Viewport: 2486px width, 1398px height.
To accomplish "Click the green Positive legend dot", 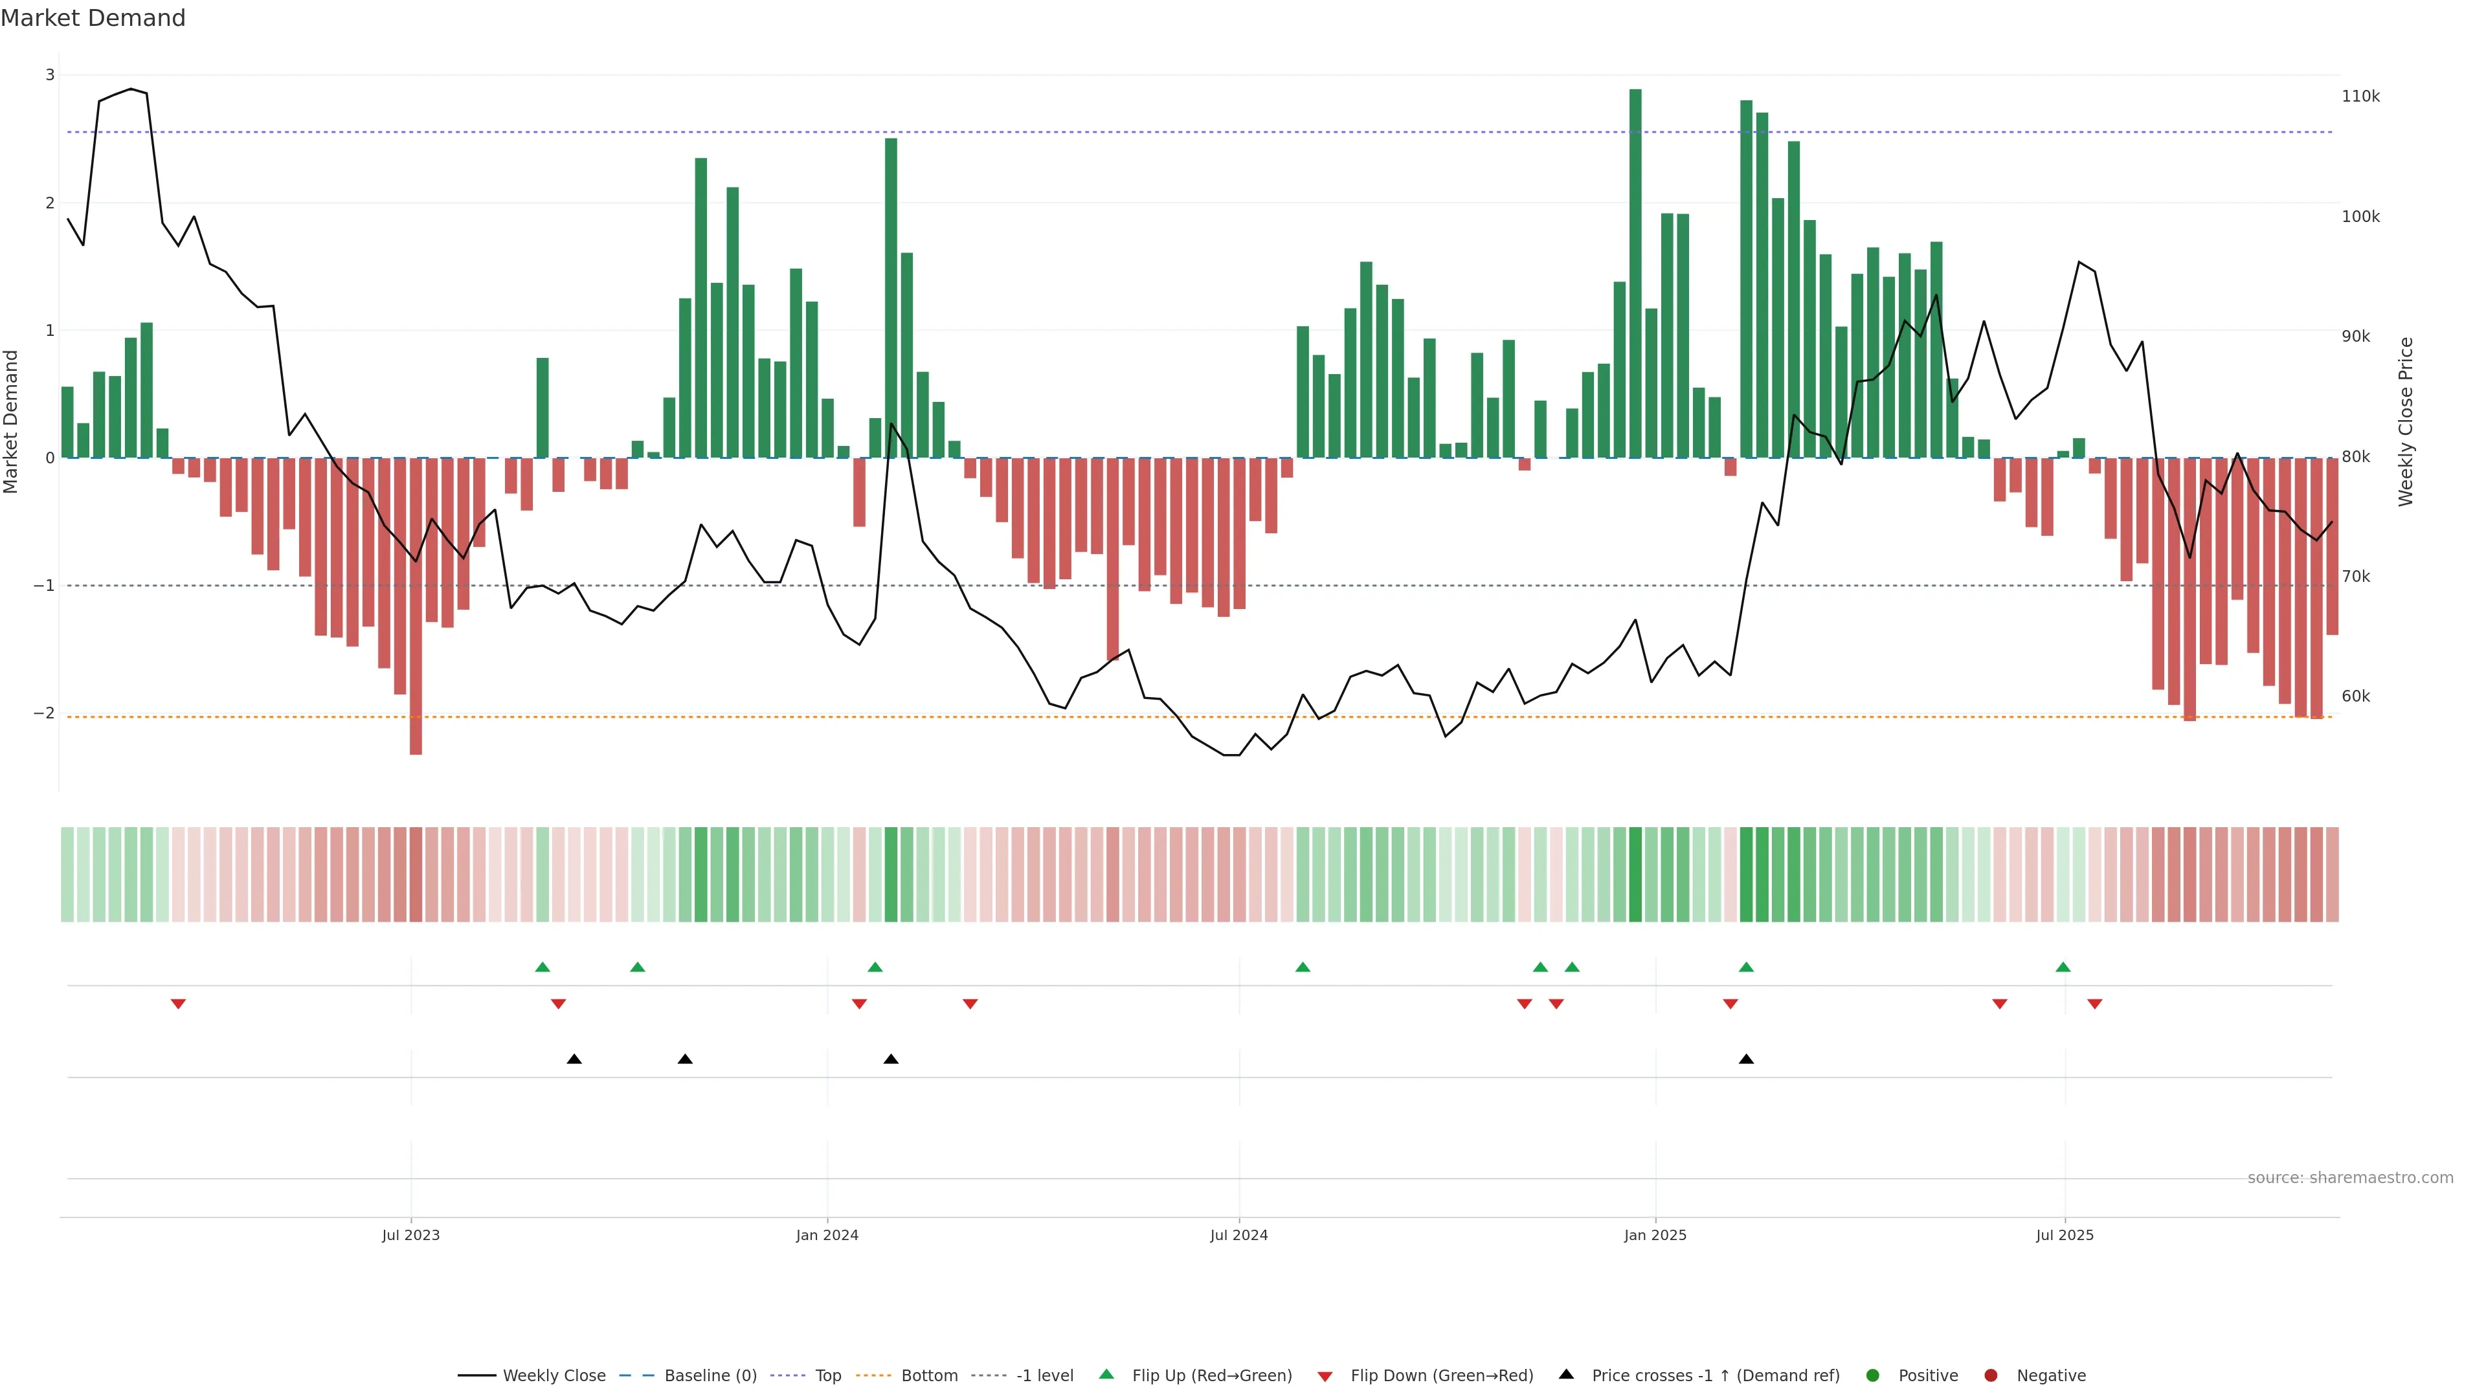I will (1873, 1375).
